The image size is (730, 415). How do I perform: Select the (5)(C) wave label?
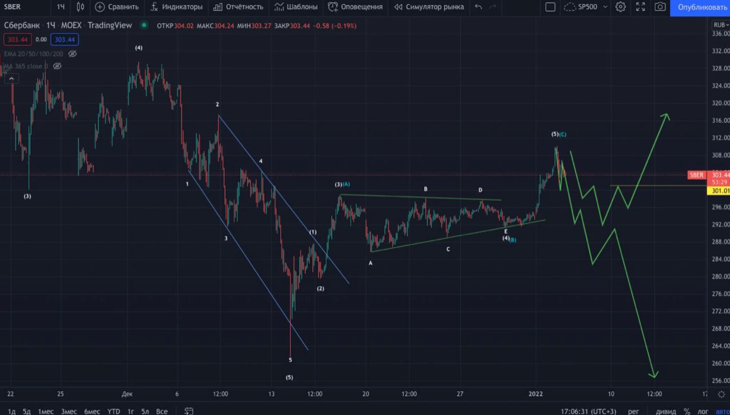[x=559, y=134]
